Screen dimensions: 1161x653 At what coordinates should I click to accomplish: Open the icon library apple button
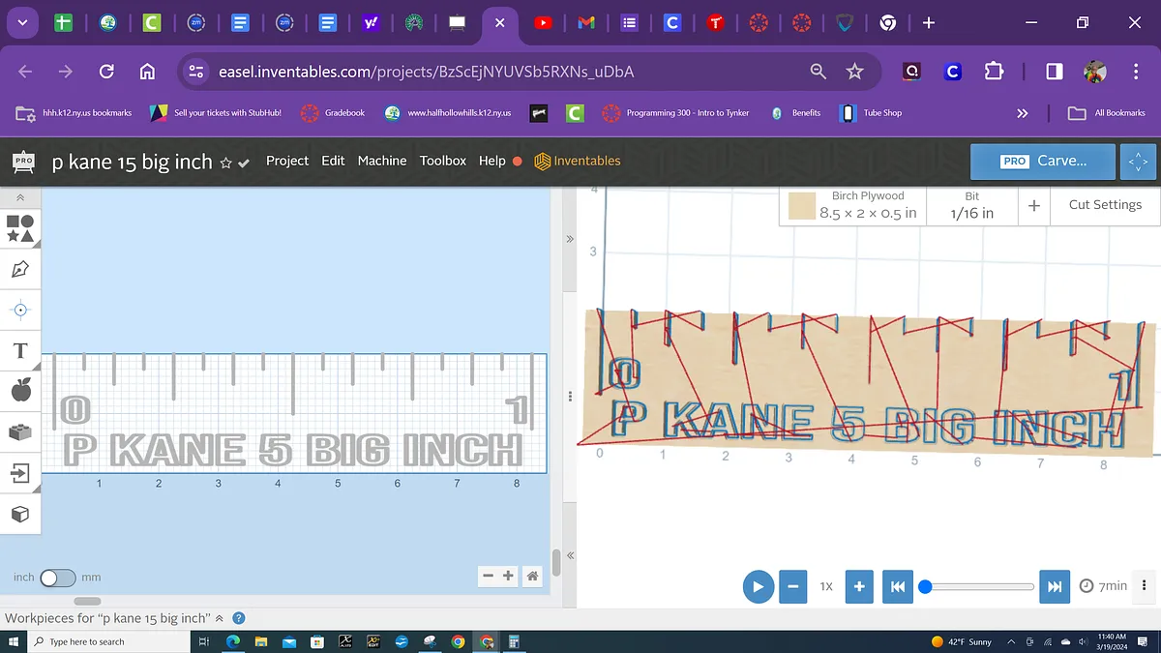pyautogui.click(x=20, y=391)
